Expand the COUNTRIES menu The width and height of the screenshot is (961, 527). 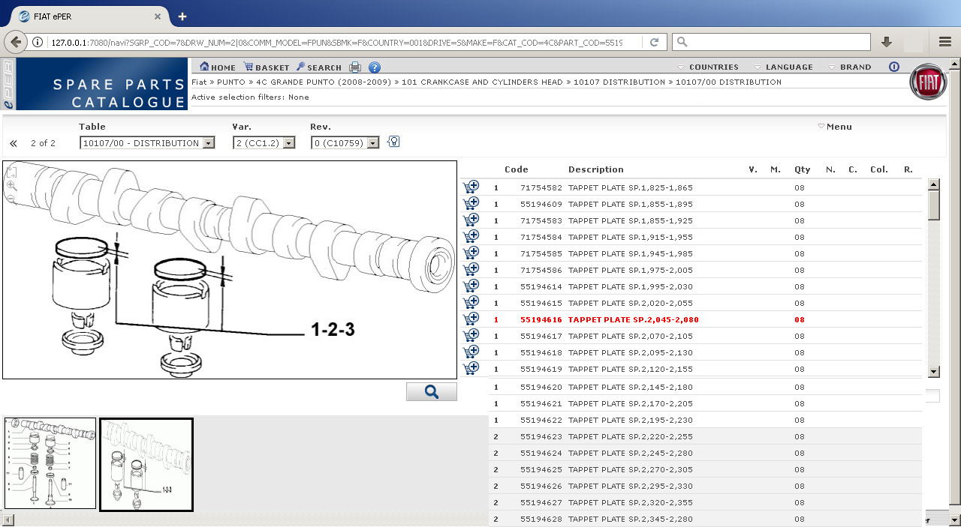point(707,67)
